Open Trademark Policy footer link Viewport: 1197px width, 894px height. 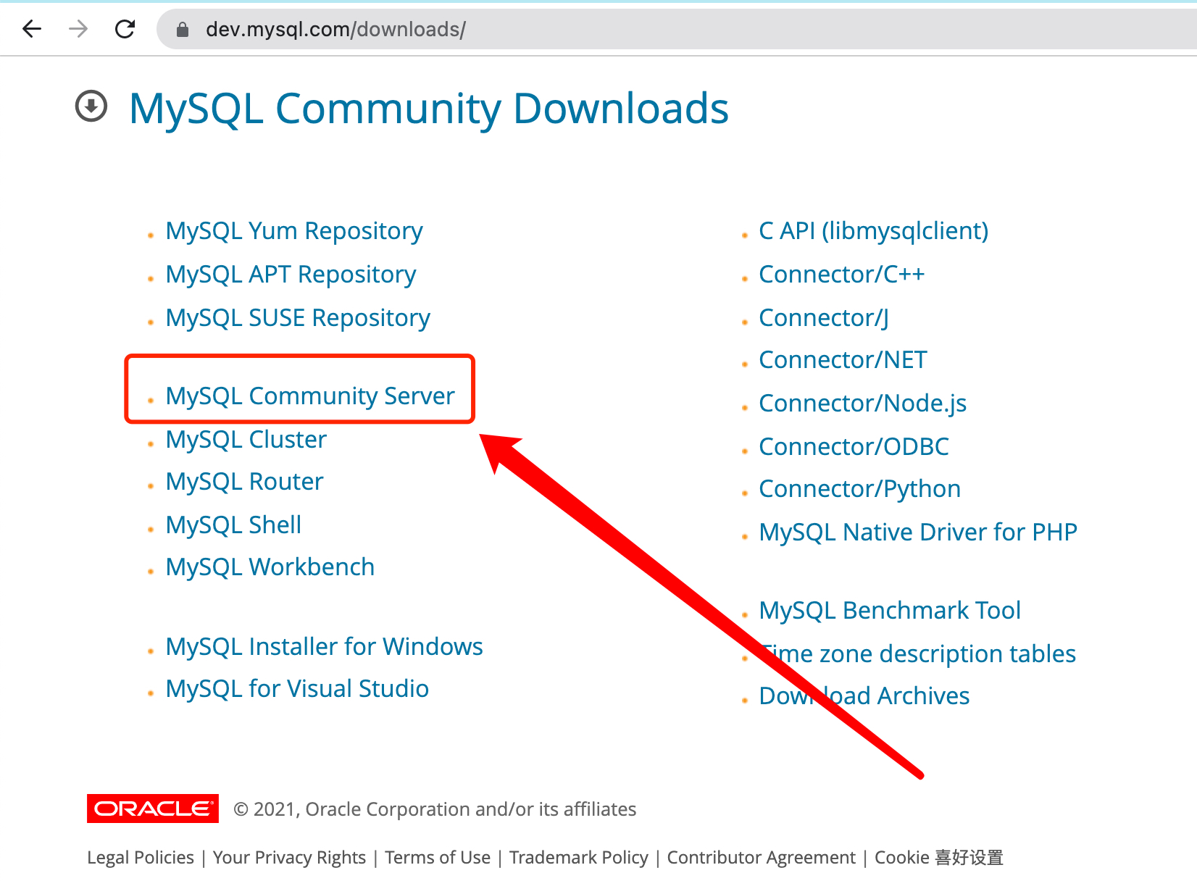[x=579, y=858]
